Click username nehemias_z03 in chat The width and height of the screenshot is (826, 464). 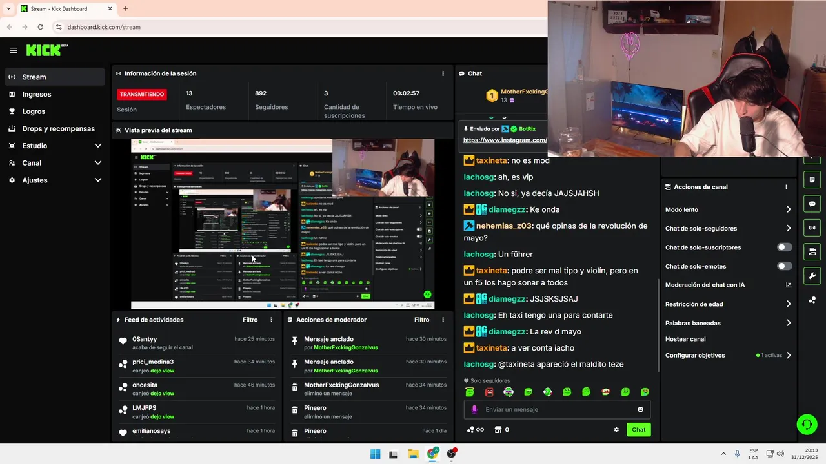tap(504, 226)
